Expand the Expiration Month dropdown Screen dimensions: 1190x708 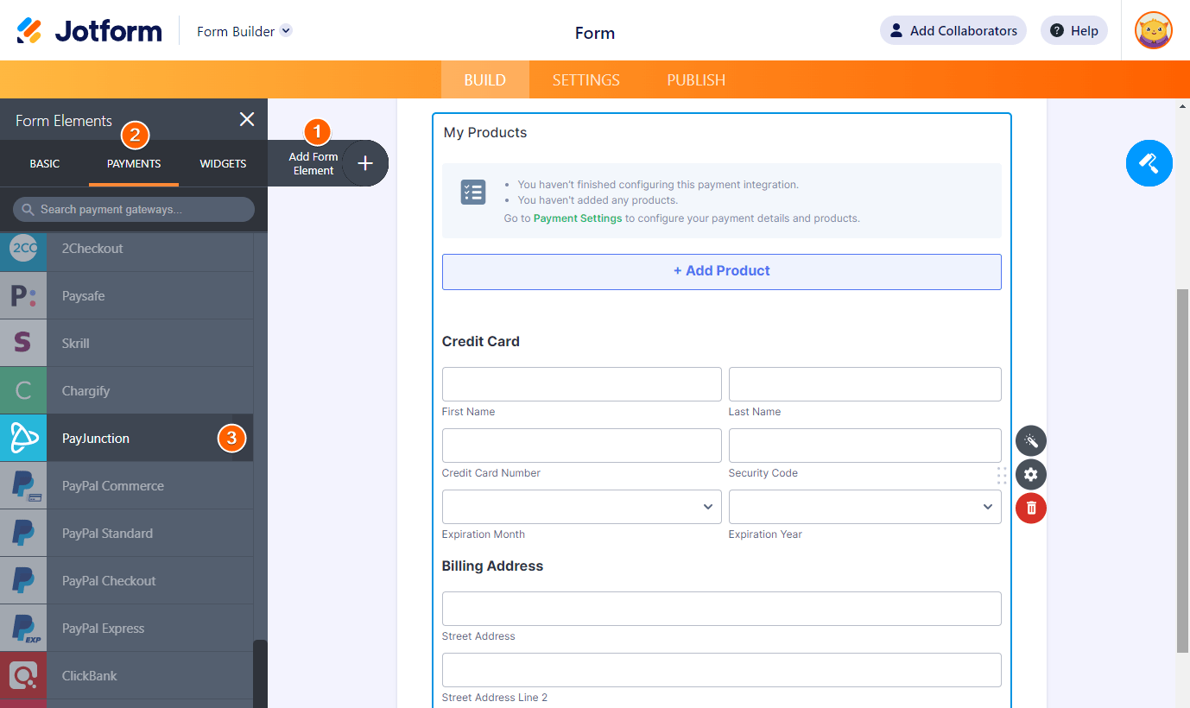tap(581, 507)
